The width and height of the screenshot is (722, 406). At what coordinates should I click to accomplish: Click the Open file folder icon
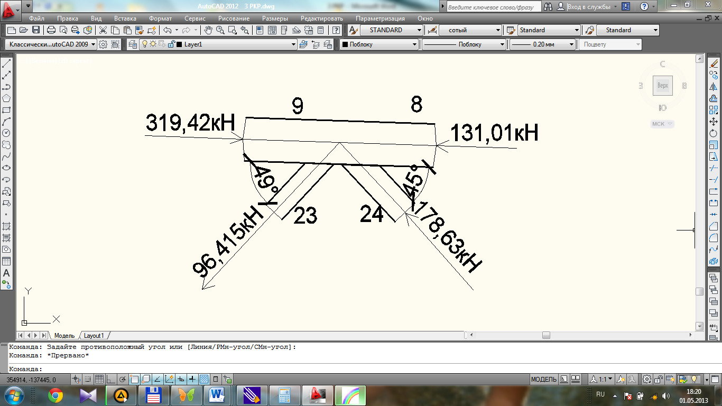coord(23,30)
